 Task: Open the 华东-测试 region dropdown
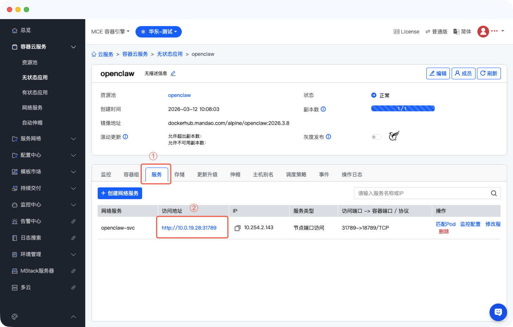159,32
